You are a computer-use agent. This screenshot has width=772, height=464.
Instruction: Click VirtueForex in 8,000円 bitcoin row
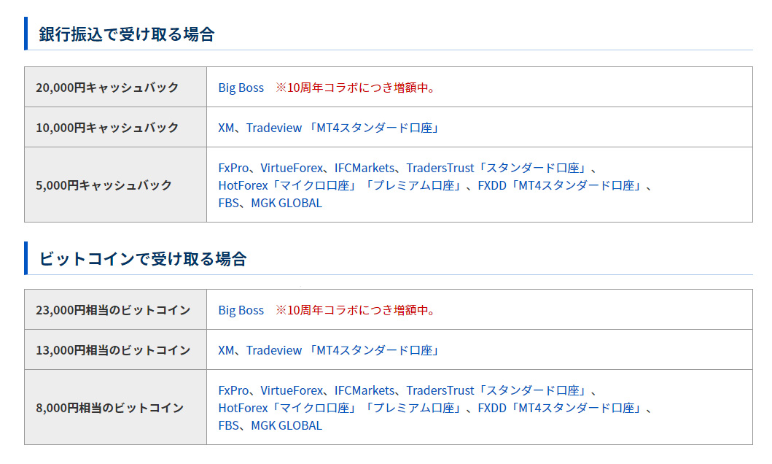pyautogui.click(x=292, y=390)
